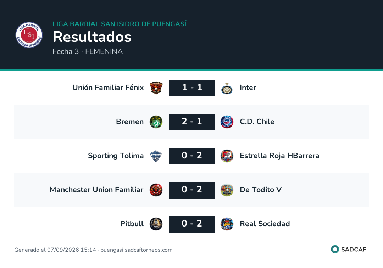Select the Manchester Union Familiar team name

coord(96,190)
